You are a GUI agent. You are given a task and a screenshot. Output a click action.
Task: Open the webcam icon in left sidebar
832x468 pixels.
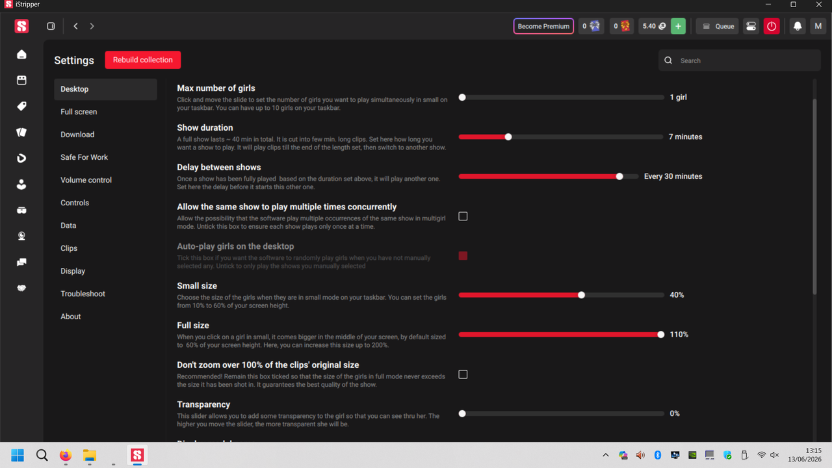21,237
